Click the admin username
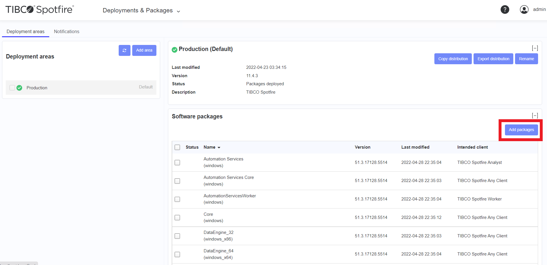 click(x=539, y=10)
